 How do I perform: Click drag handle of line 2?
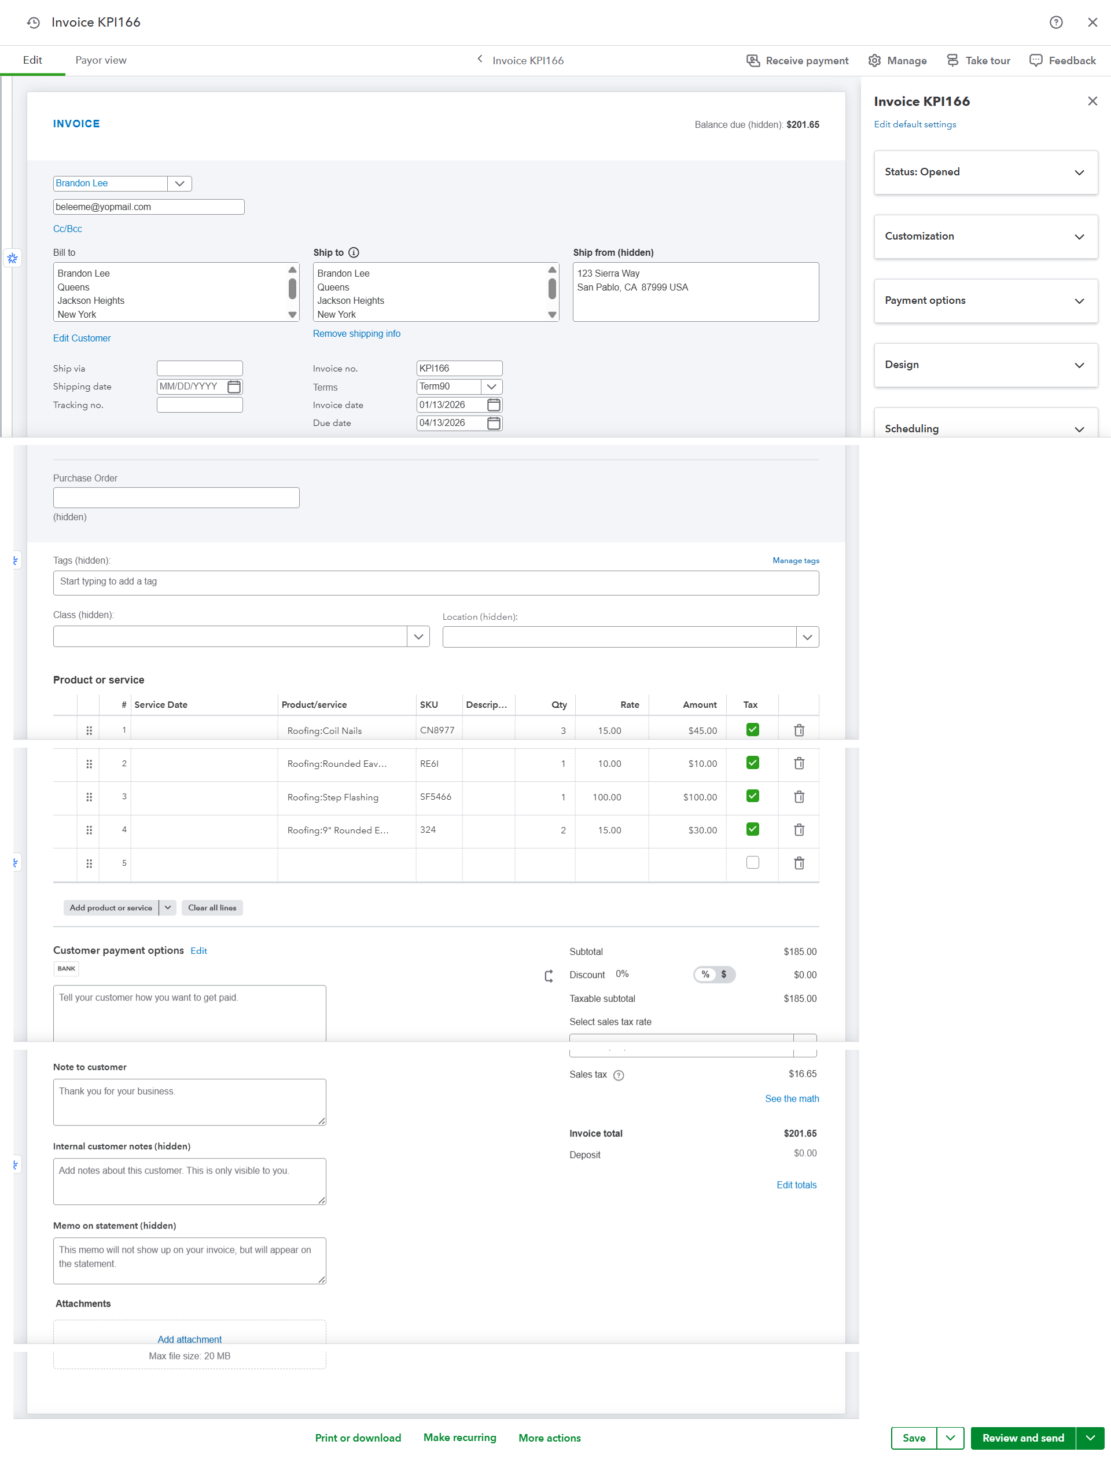point(89,764)
